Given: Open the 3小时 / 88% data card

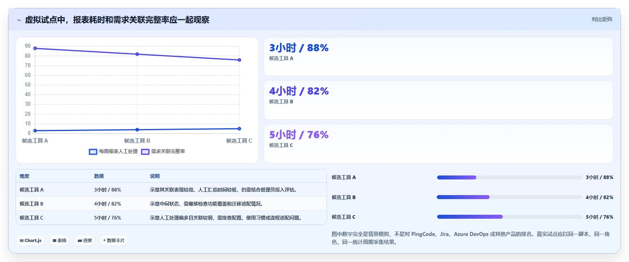Looking at the screenshot, I should tap(438, 56).
